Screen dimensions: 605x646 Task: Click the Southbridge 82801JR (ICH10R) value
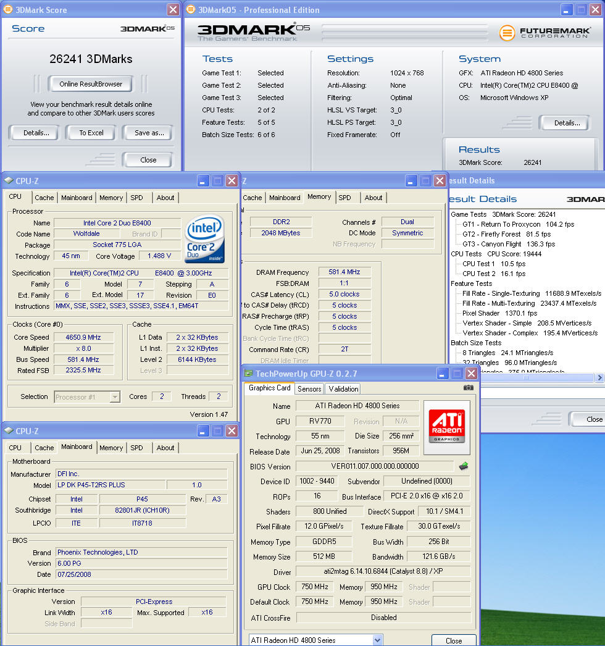coord(142,510)
